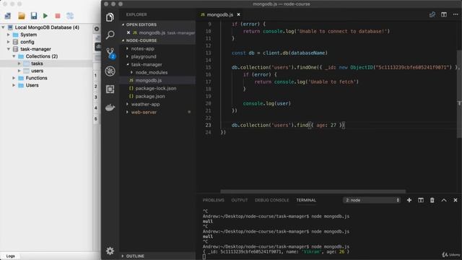Expand the playground folder

(144, 56)
